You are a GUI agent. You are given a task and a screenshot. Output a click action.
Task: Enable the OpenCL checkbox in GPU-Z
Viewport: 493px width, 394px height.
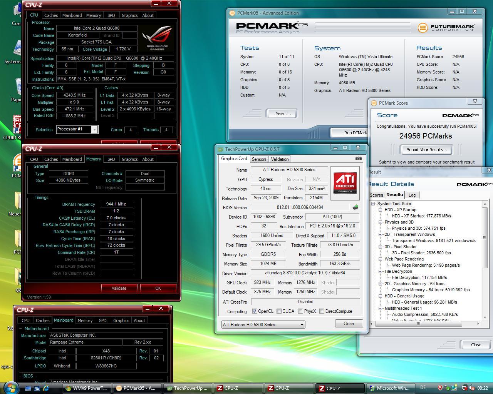pyautogui.click(x=255, y=311)
